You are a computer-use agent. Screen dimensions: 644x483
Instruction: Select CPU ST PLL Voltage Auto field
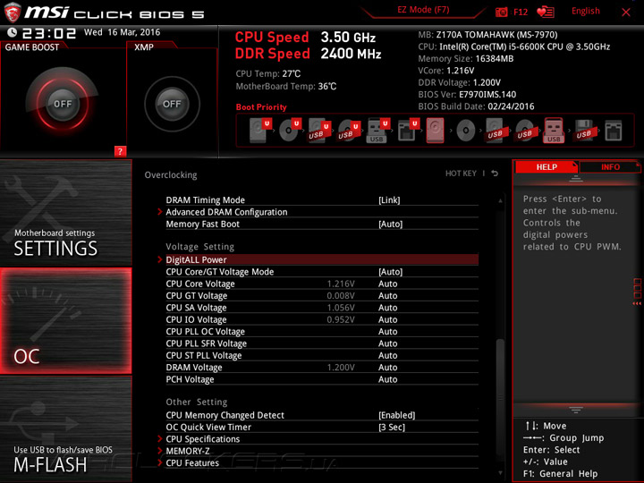(387, 355)
